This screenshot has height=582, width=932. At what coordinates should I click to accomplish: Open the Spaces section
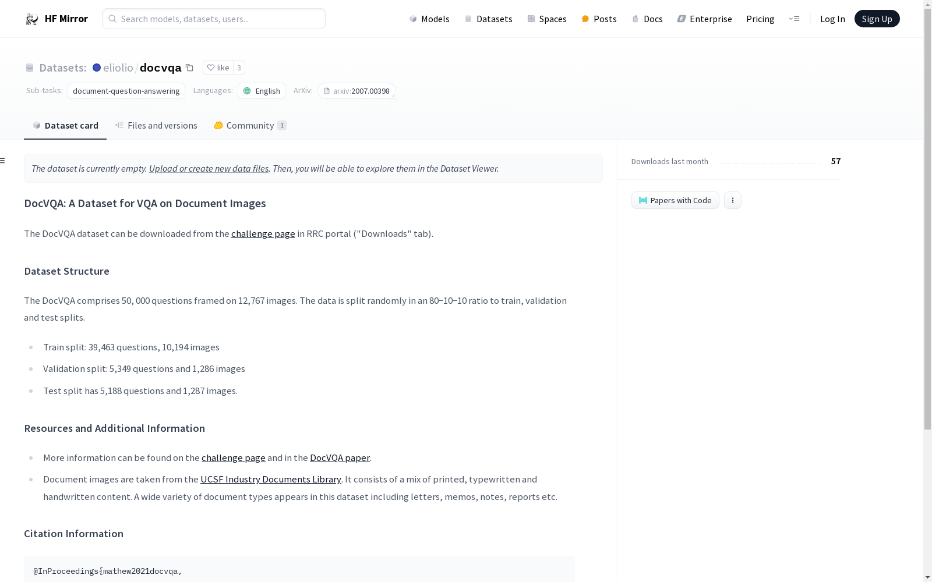click(546, 19)
